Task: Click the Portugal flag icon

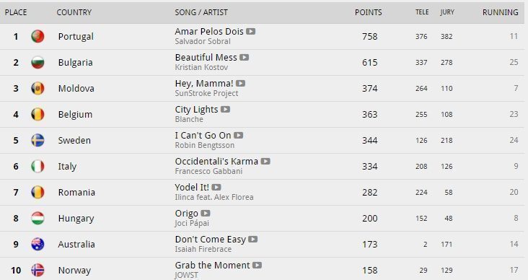Action: tap(38, 36)
